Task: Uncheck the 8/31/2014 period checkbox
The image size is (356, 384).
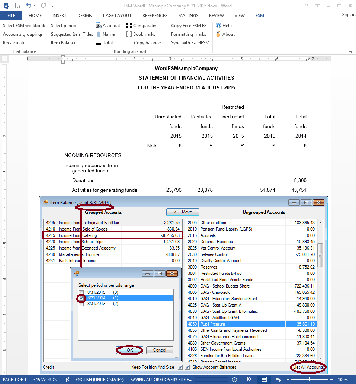Action: pos(81,298)
